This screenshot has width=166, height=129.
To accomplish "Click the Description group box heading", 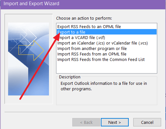I will click(x=70, y=77).
